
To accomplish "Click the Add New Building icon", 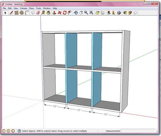I will pos(109,13).
